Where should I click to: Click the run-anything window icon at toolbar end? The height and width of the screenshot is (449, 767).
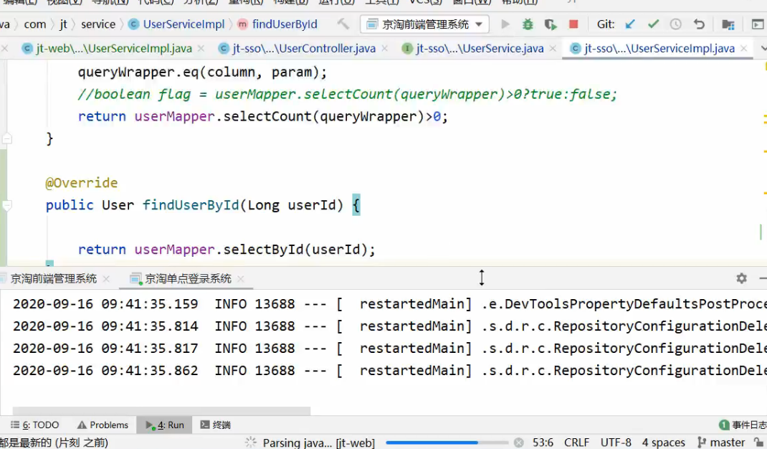click(757, 24)
